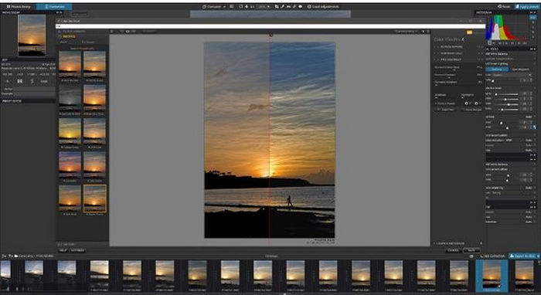The height and width of the screenshot is (295, 541).
Task: Select Uniform mode in DxO Smart Lighting
Action: 497,70
